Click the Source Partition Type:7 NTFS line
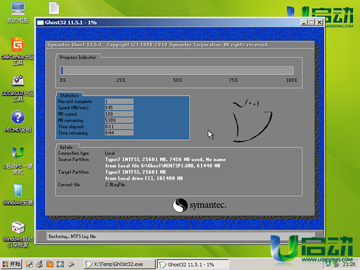Image resolution: width=360 pixels, height=270 pixels. click(166, 160)
